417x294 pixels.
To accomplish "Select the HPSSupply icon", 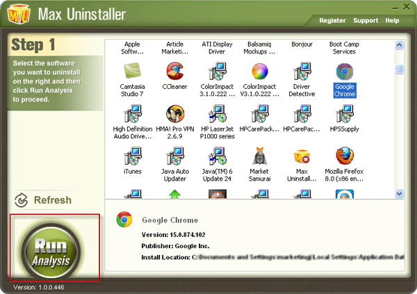I will pos(345,113).
